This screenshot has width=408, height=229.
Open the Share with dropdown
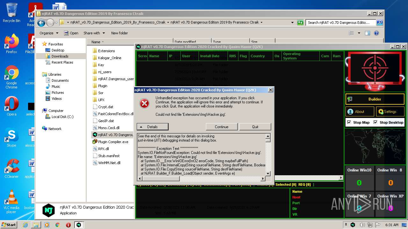pyautogui.click(x=94, y=33)
